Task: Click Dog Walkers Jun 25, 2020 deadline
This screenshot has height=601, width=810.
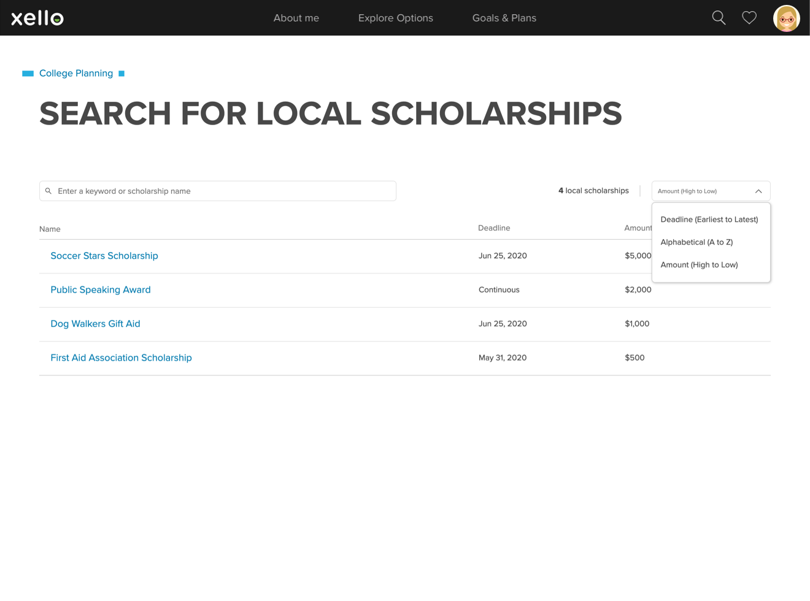Action: tap(503, 324)
